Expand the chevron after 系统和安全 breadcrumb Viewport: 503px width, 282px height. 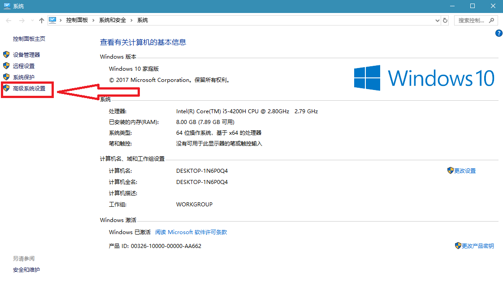pyautogui.click(x=131, y=21)
